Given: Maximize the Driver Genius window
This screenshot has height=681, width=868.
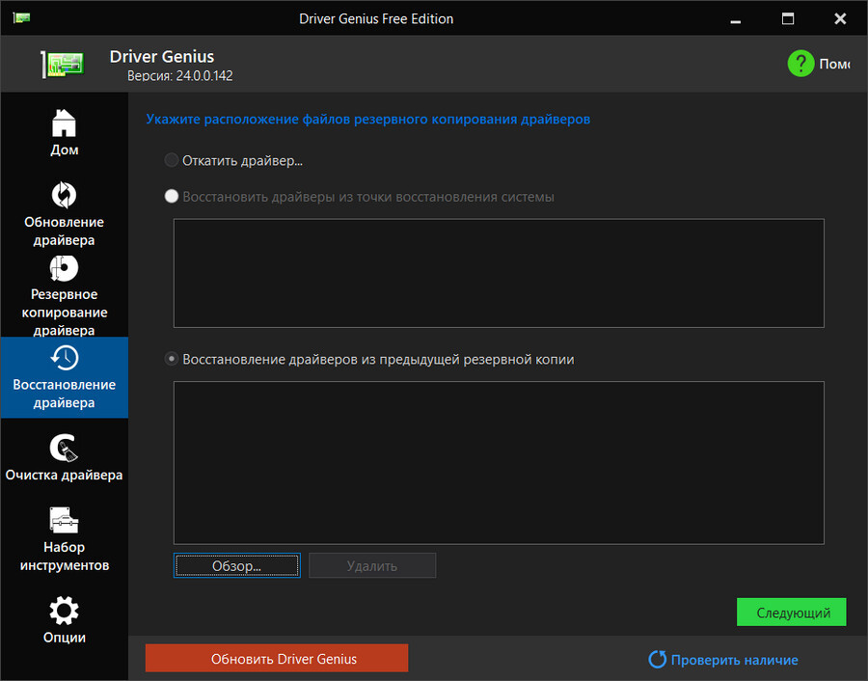Looking at the screenshot, I should point(788,19).
